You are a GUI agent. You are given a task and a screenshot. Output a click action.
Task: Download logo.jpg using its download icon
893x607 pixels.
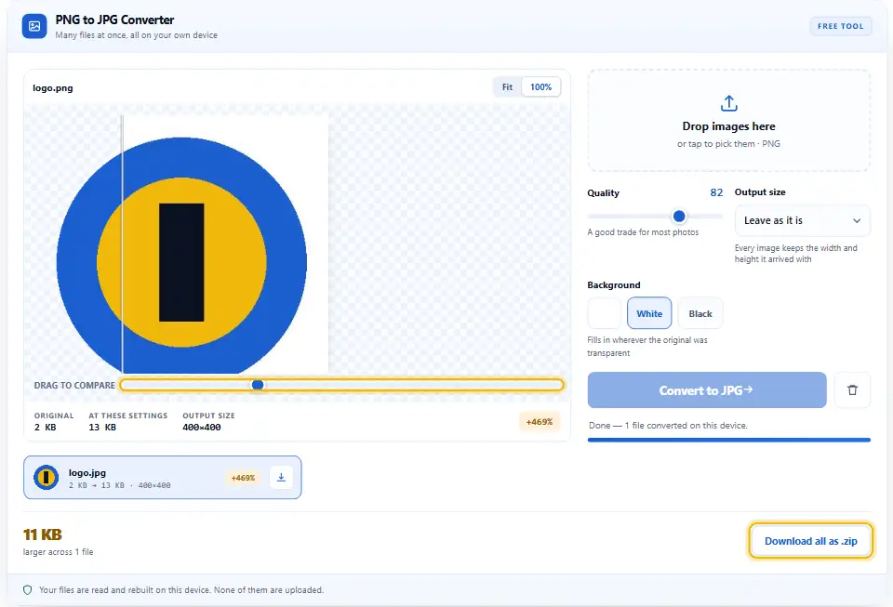click(x=281, y=477)
